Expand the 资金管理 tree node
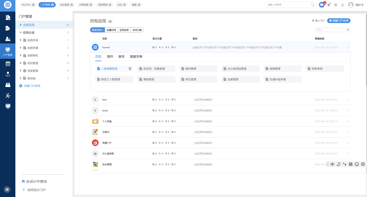 tap(21, 71)
